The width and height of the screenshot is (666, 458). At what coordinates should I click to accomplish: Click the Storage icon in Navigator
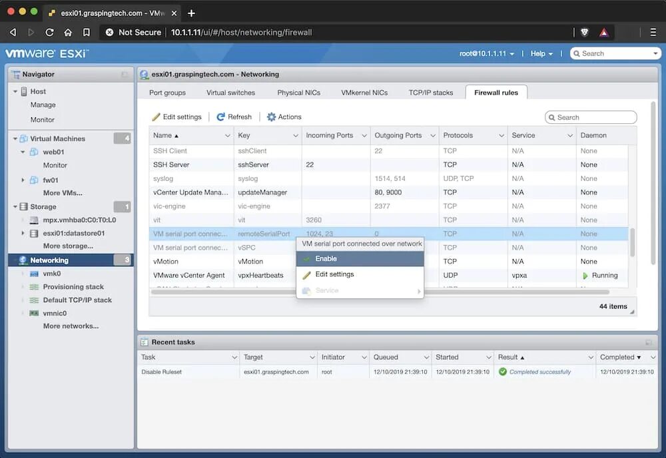[24, 207]
